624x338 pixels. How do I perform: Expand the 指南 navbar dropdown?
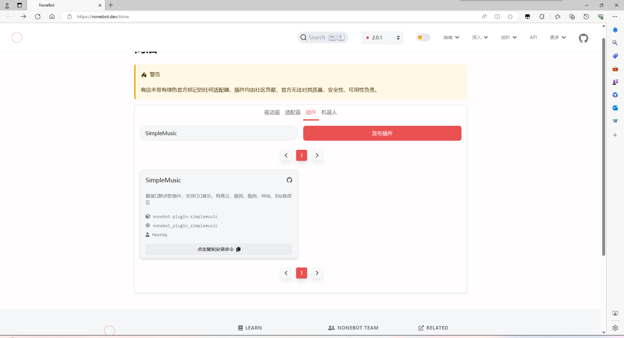tap(451, 37)
